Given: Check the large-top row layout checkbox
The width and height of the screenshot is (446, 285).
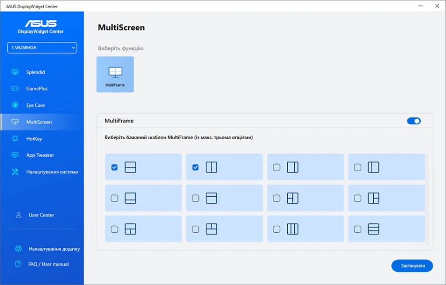Looking at the screenshot, I should (114, 198).
